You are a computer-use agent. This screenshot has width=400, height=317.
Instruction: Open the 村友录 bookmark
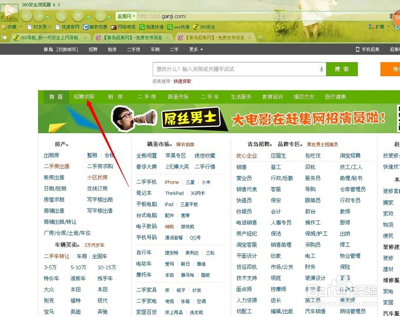(x=39, y=27)
